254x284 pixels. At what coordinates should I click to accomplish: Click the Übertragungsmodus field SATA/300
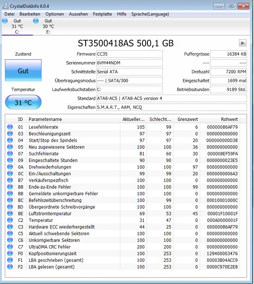click(x=130, y=81)
